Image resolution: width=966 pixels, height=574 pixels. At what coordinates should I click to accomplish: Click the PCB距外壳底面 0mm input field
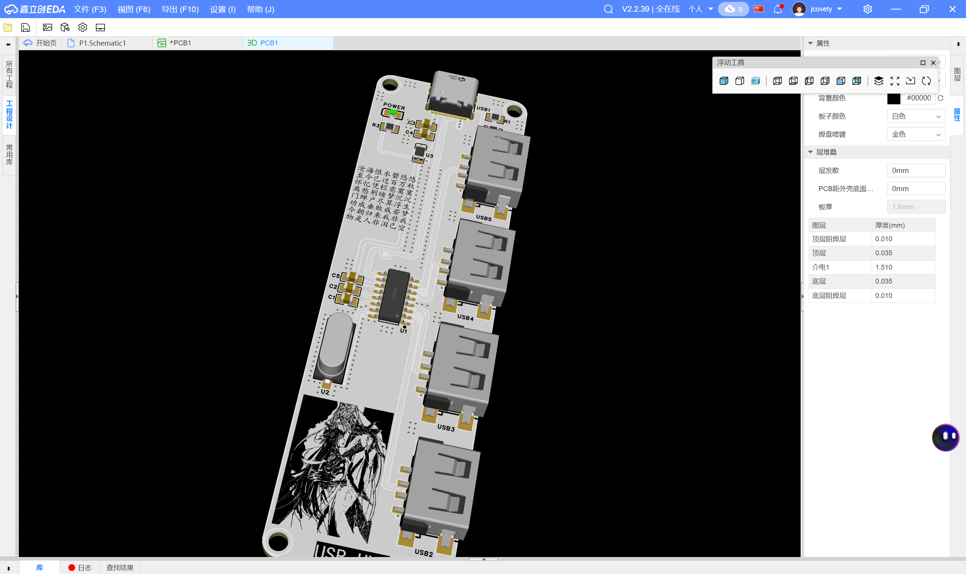(916, 189)
